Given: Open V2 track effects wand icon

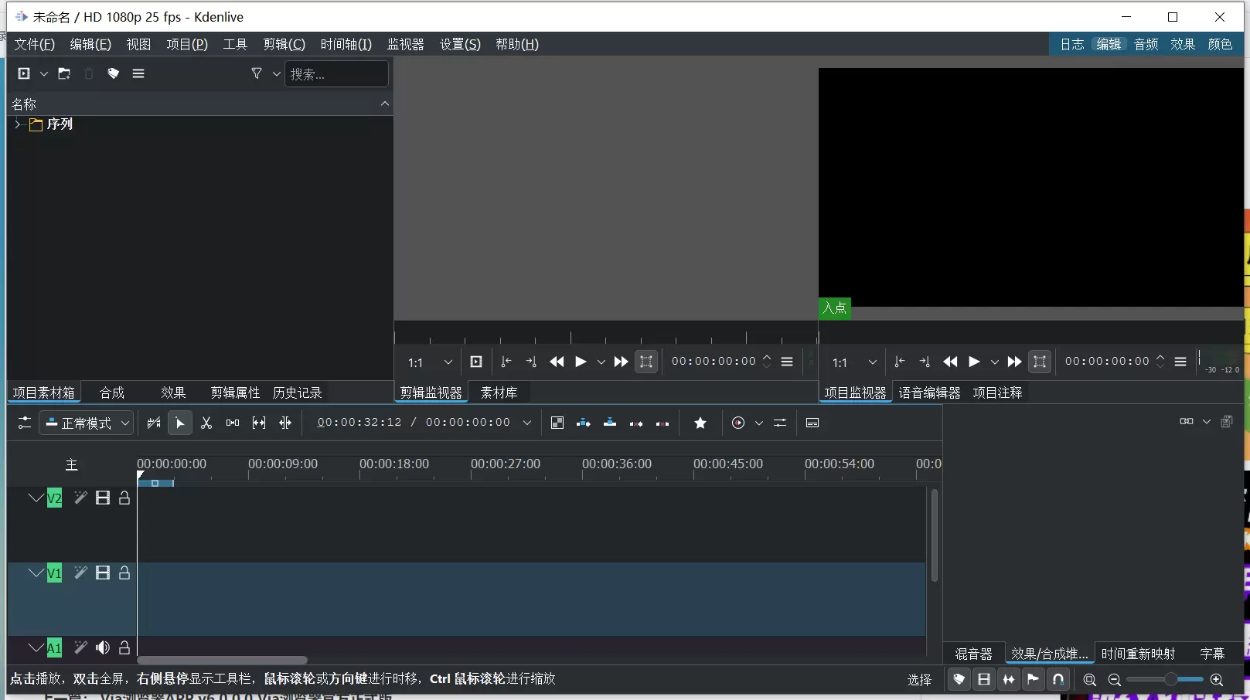Looking at the screenshot, I should [80, 498].
